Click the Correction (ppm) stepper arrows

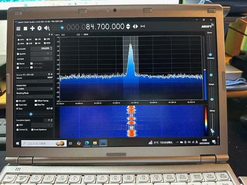51,120
